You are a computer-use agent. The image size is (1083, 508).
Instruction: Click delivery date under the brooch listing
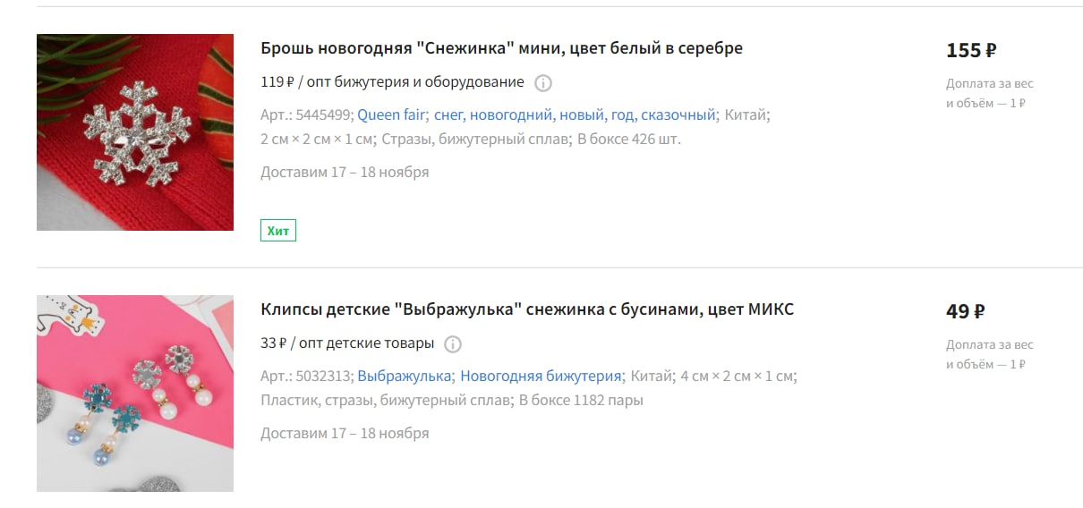tap(345, 172)
